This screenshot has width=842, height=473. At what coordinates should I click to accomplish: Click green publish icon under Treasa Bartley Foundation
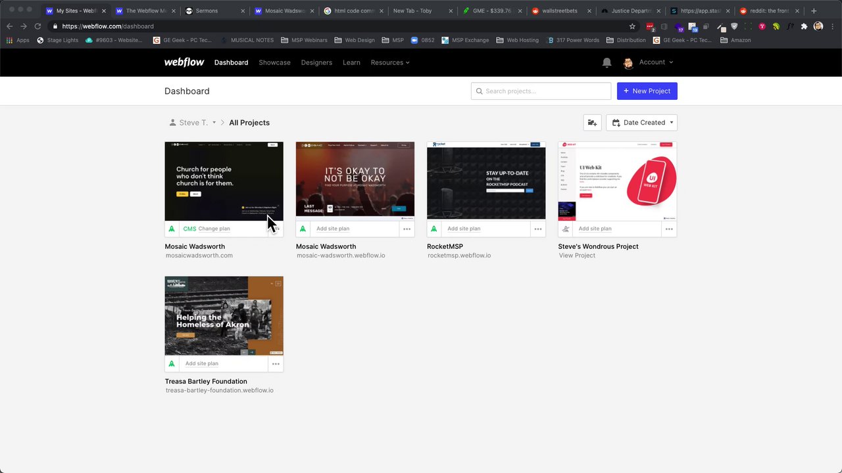click(x=172, y=363)
